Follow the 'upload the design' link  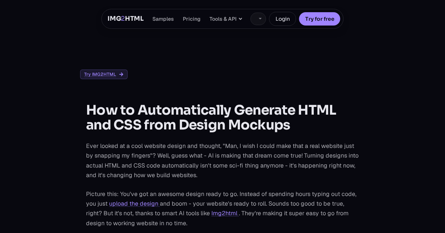click(134, 204)
